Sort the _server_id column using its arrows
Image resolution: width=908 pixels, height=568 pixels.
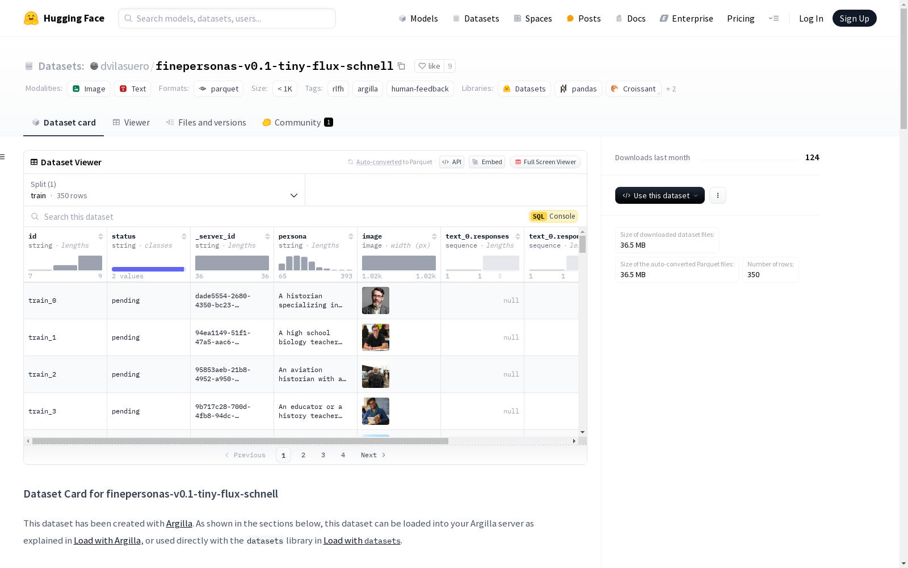267,236
